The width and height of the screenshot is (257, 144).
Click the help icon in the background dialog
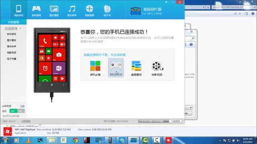[191, 44]
